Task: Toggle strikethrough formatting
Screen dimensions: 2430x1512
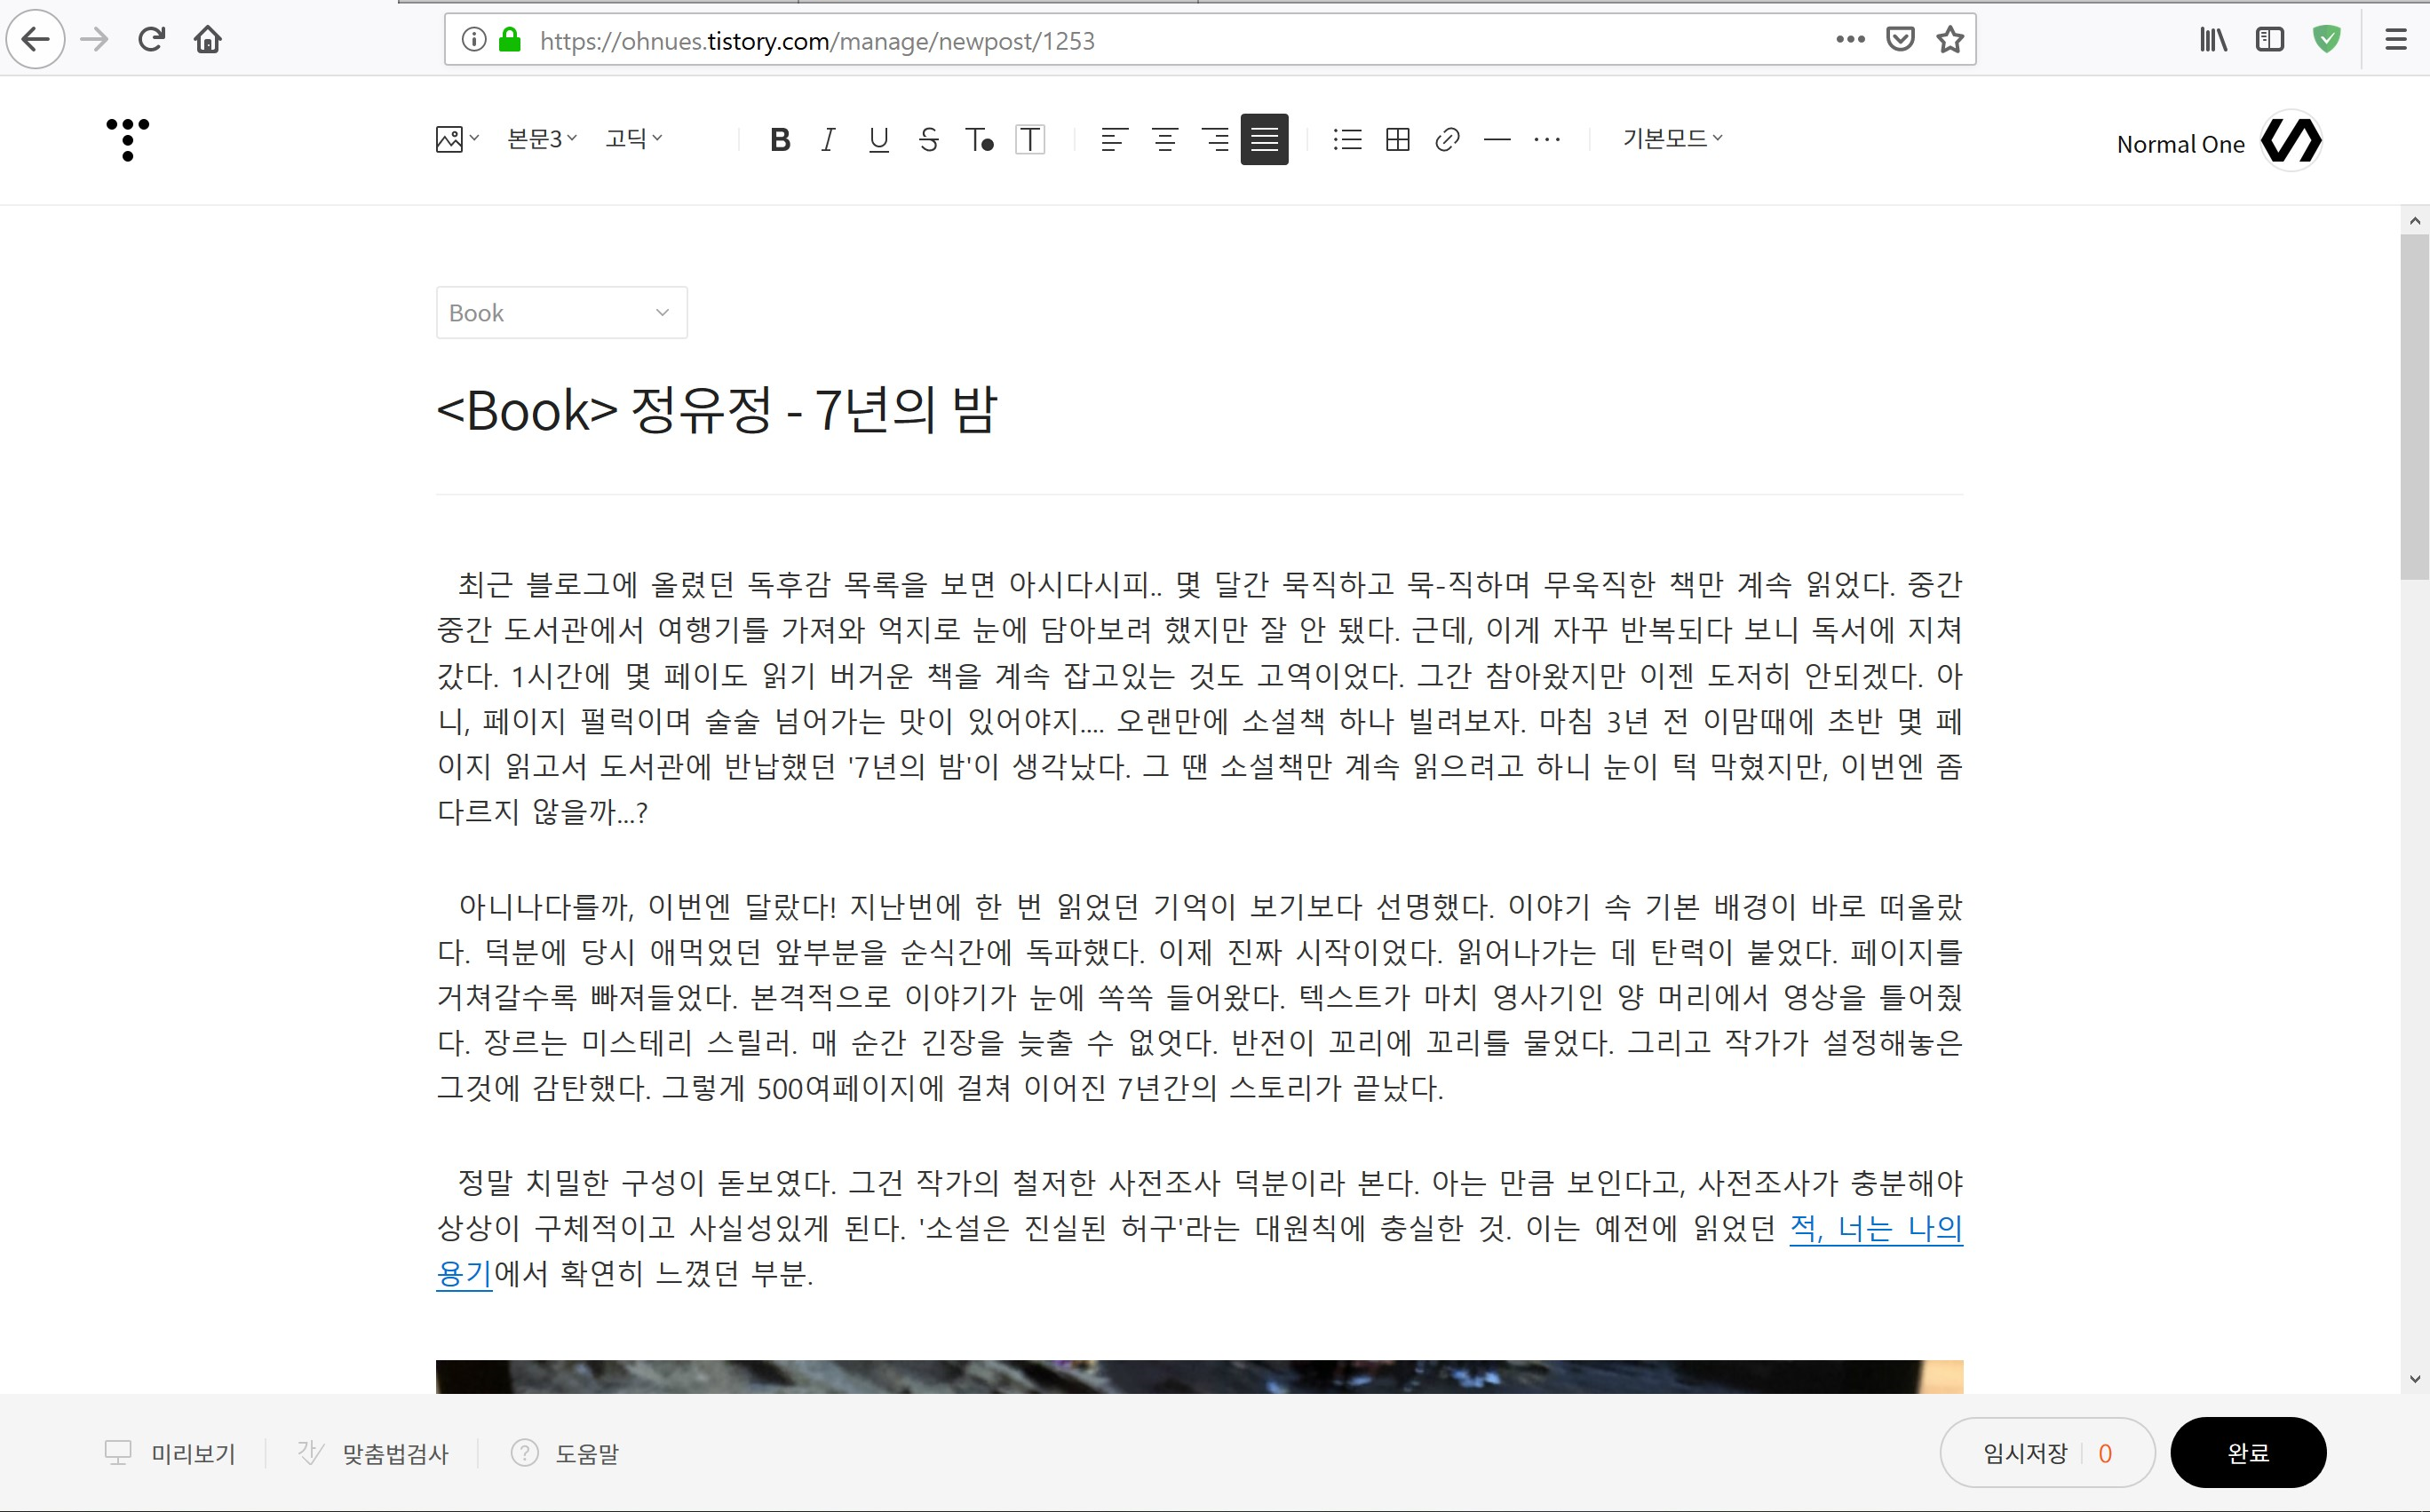Action: (x=928, y=139)
